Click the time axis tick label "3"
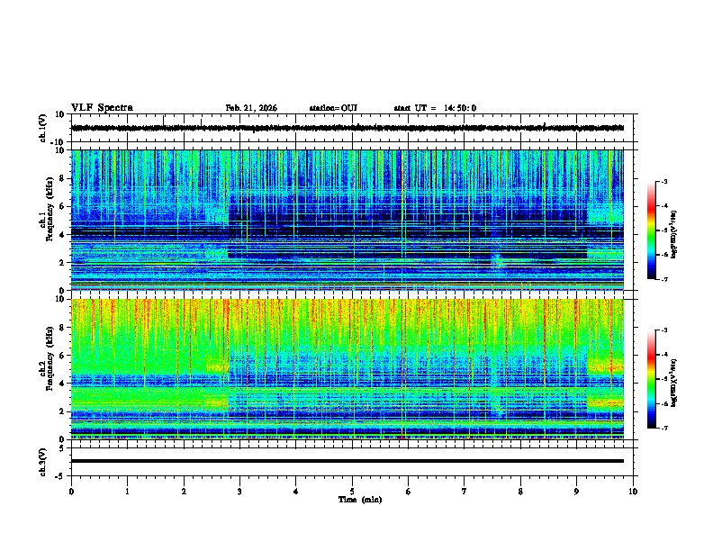Image resolution: width=713 pixels, height=551 pixels. coord(239,492)
